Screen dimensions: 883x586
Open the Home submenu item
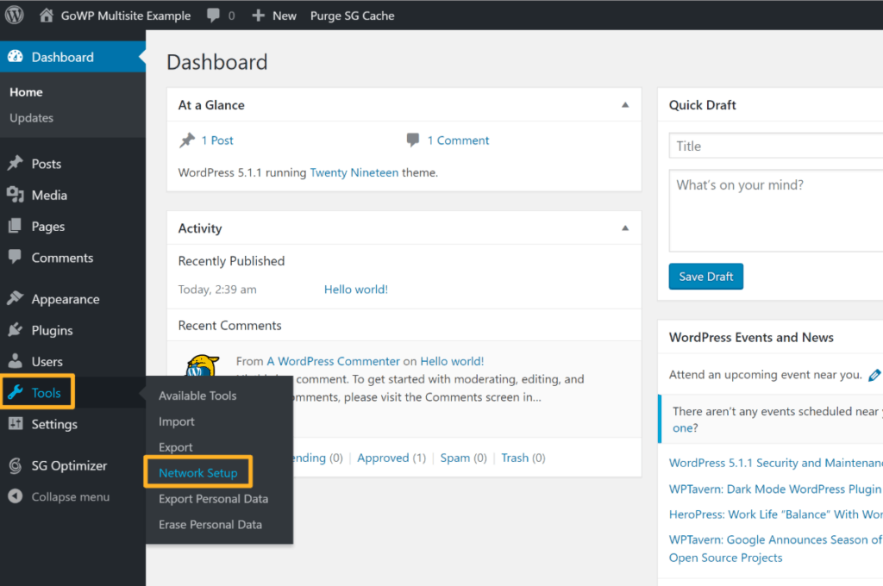coord(26,91)
